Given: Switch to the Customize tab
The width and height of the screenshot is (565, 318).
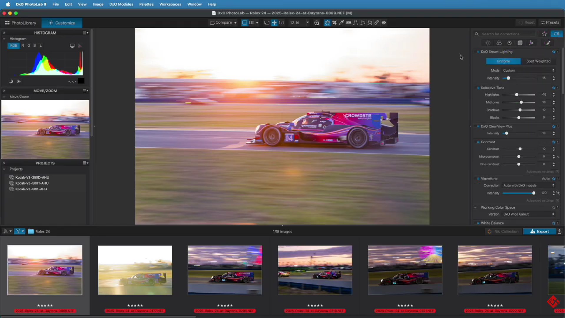Looking at the screenshot, I should (x=62, y=23).
